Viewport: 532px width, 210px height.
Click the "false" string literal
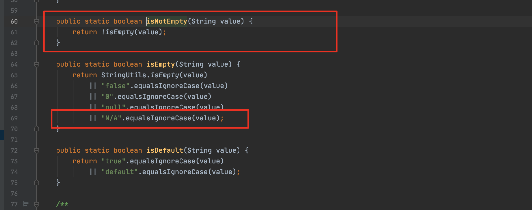pyautogui.click(x=116, y=86)
